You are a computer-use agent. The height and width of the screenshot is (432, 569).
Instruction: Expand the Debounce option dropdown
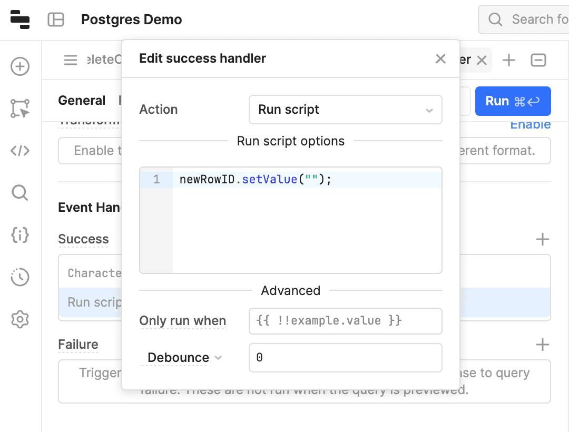(184, 358)
